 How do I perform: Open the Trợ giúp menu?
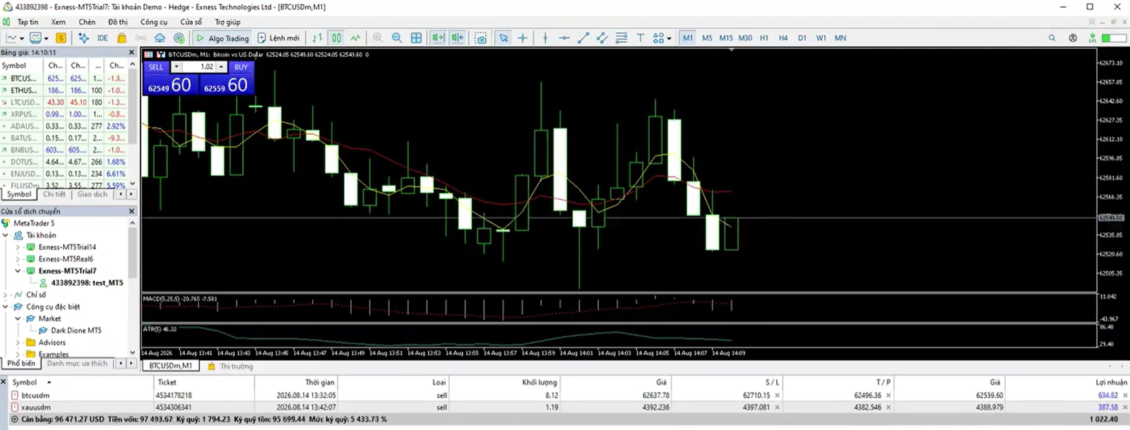[x=227, y=22]
